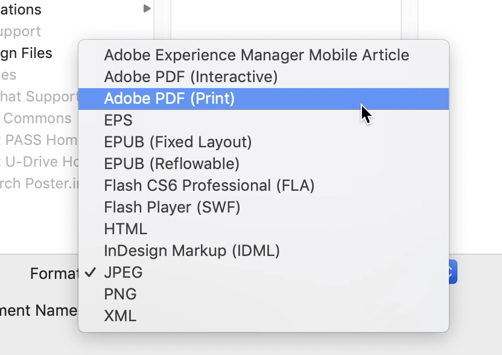Select InDesign Markup (IDML) format
Viewport: 502px width, 355px height.
coord(264,251)
